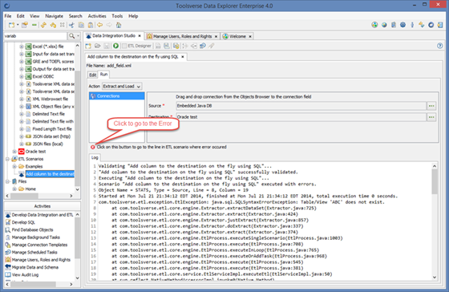Click the search magnifier icon beside the 'variab' field
The width and height of the screenshot is (449, 292).
pos(71,36)
